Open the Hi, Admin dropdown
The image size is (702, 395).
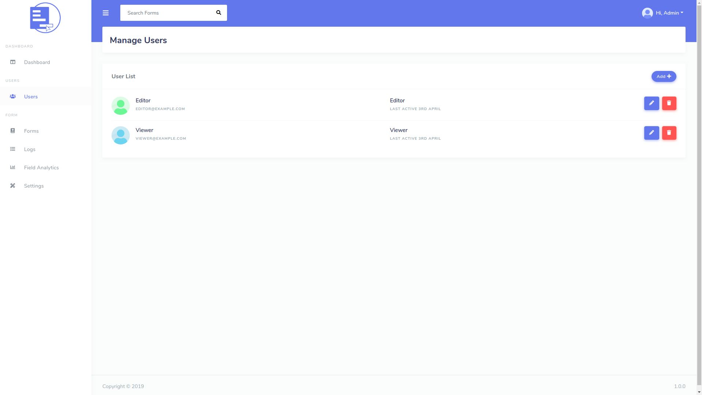pos(669,13)
